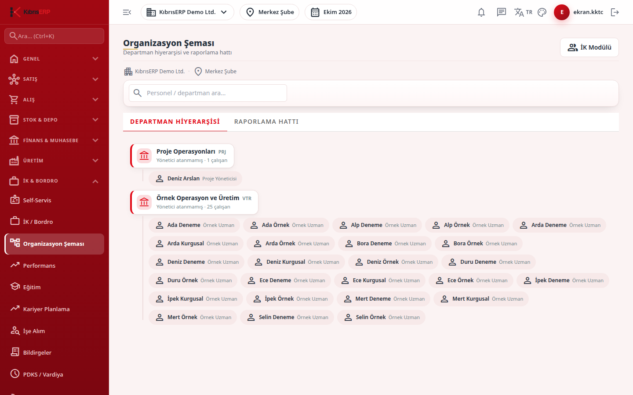633x395 pixels.
Task: Open Performans in the sidebar
Action: [55, 266]
